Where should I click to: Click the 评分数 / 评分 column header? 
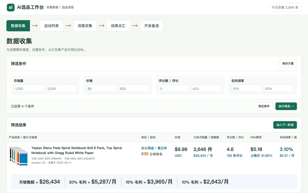click(x=235, y=137)
